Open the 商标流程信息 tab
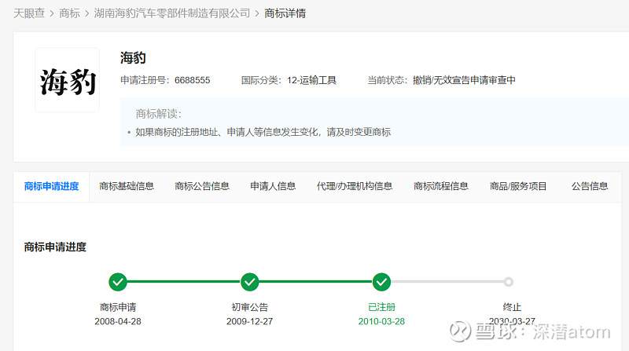Image resolution: width=629 pixels, height=351 pixels. (x=441, y=186)
